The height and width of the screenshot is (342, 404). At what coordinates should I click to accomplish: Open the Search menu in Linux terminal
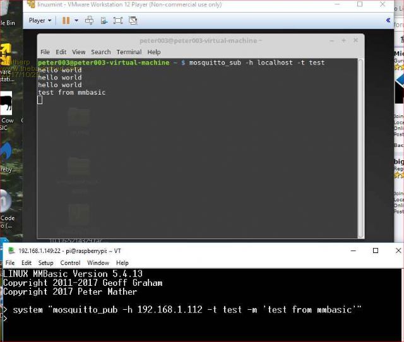pos(100,52)
